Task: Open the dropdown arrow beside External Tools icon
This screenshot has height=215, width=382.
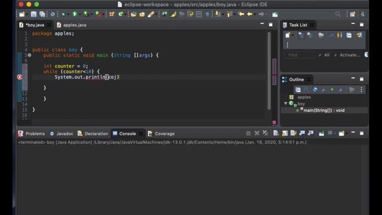Action: coord(103,14)
